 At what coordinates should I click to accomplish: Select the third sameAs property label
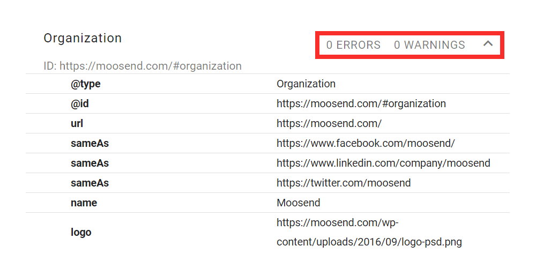90,183
